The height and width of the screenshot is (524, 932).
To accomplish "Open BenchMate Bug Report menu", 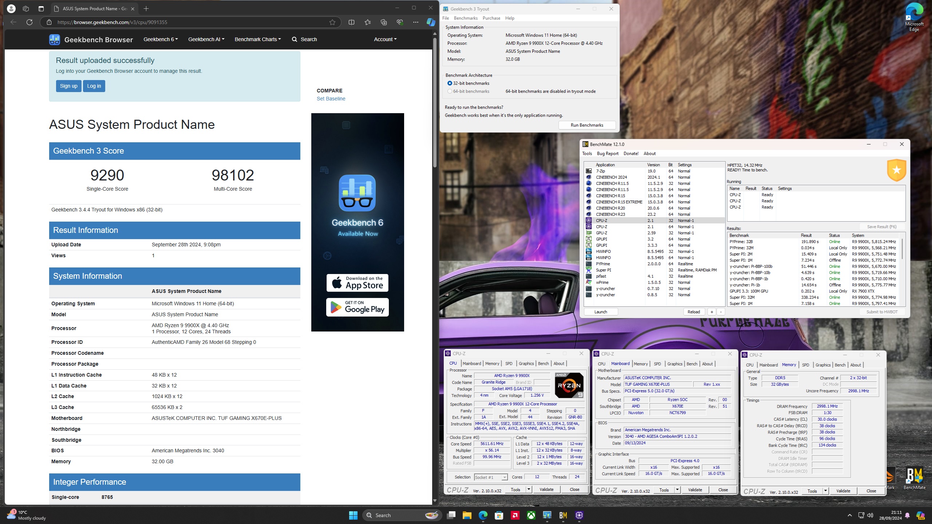I will tap(608, 154).
